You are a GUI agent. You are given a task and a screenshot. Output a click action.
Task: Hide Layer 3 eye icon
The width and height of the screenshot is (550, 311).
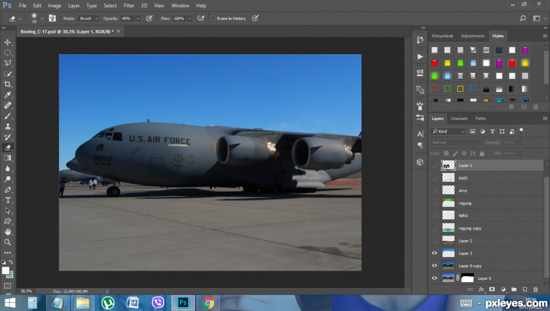pyautogui.click(x=434, y=253)
